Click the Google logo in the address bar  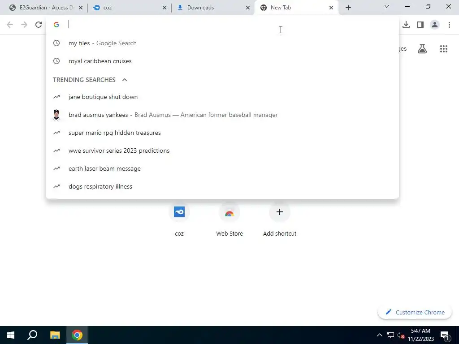point(56,25)
